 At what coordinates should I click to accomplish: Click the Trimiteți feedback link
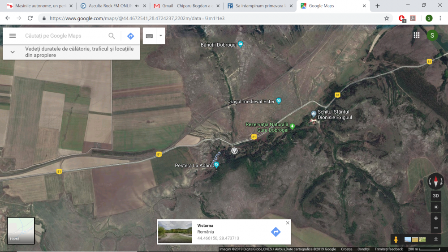(389, 249)
